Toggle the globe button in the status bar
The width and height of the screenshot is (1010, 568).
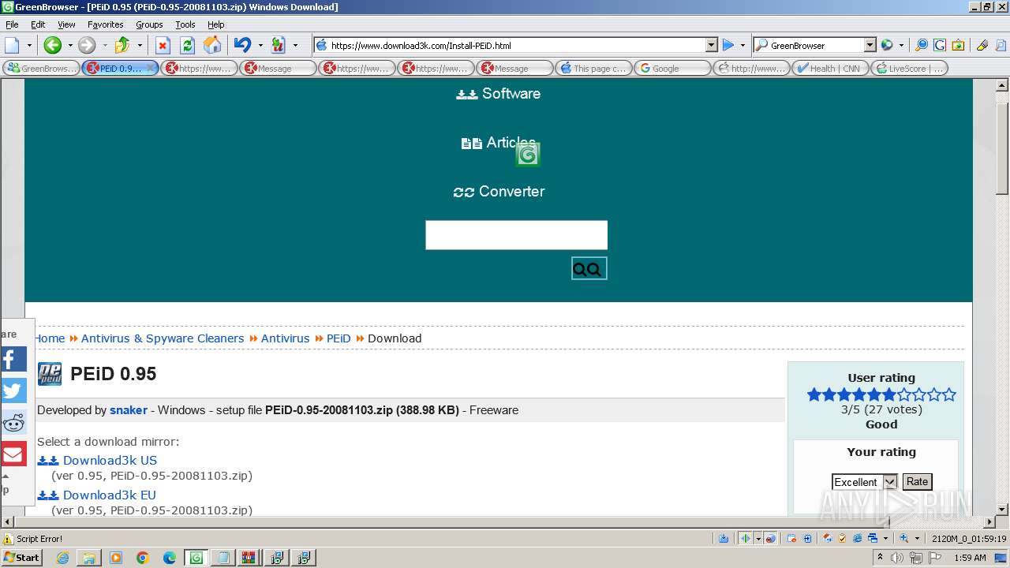(771, 538)
